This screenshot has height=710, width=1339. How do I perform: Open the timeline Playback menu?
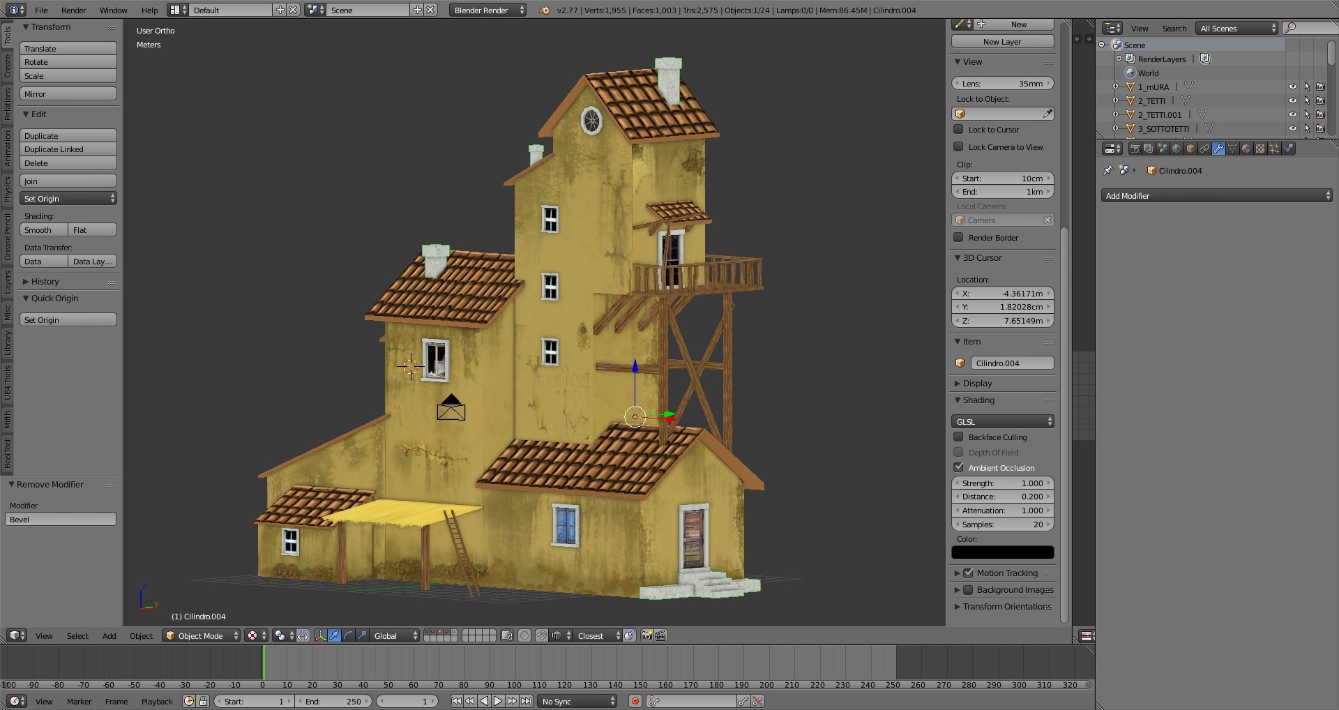click(157, 701)
